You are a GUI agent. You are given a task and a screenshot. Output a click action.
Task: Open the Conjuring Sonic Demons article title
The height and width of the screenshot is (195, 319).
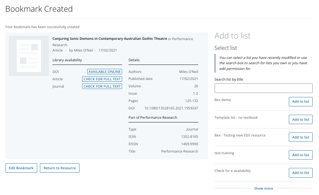[x=110, y=39]
